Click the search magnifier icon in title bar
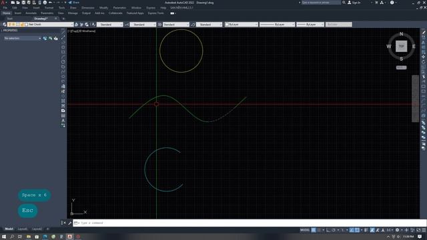 tap(344, 3)
